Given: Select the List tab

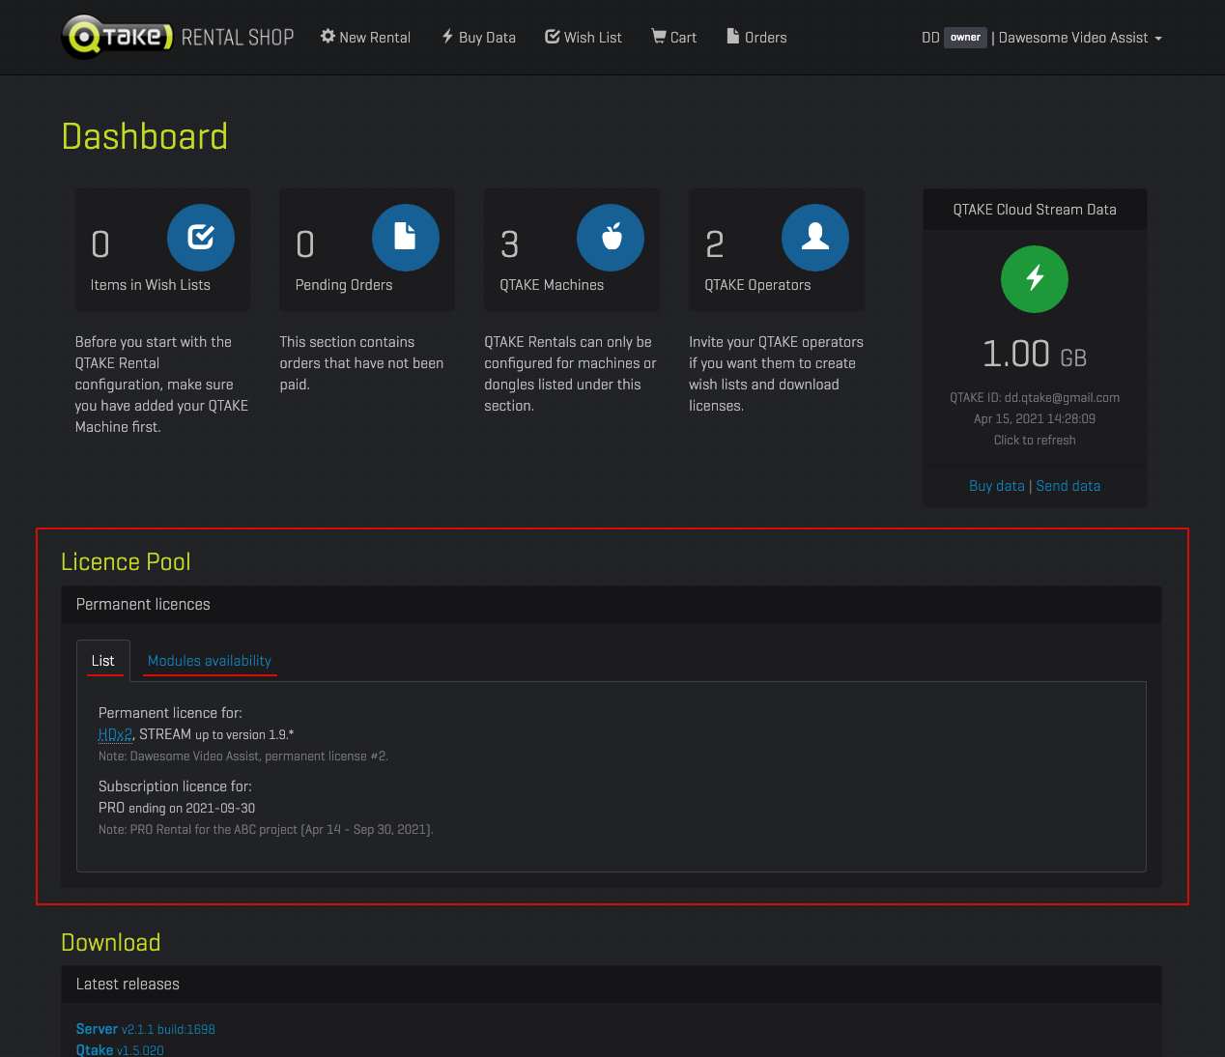Looking at the screenshot, I should tap(102, 661).
